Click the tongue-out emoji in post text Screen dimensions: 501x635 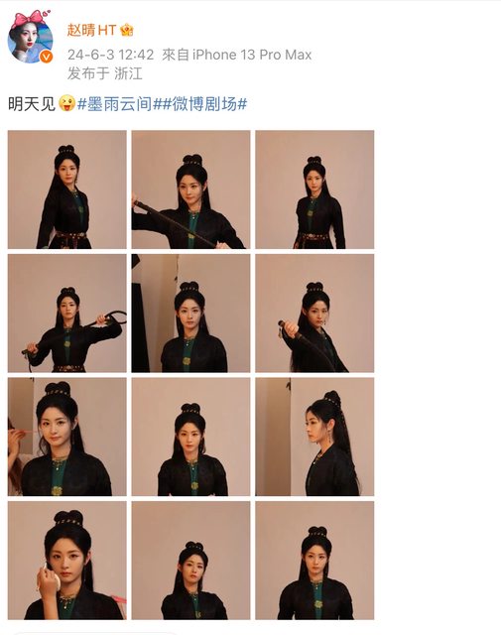pos(66,103)
